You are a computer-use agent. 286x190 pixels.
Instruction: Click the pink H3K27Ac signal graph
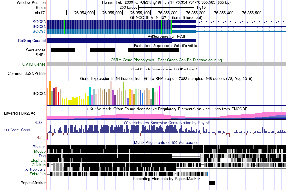[166, 116]
